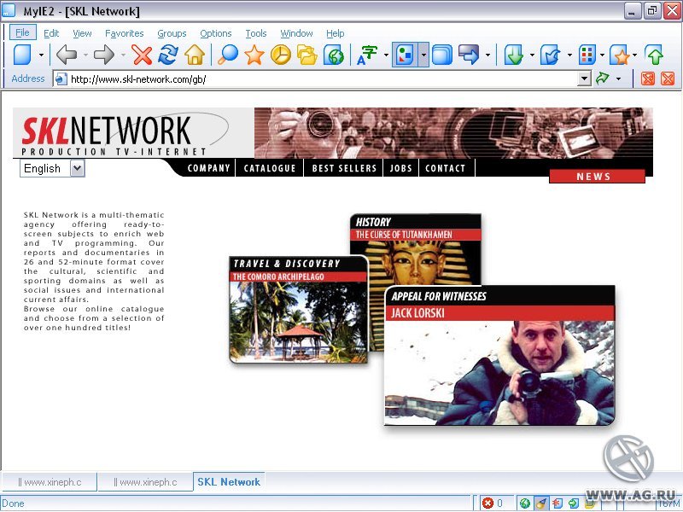Expand the green down-arrow dropdown
The width and height of the screenshot is (683, 512).
click(532, 55)
